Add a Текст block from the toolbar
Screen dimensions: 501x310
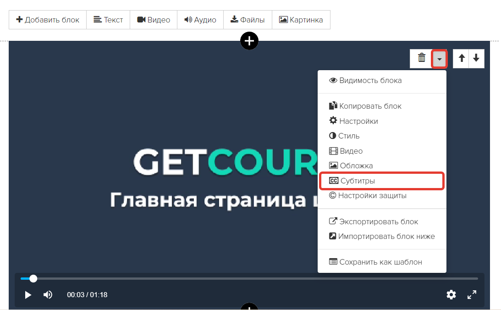108,20
